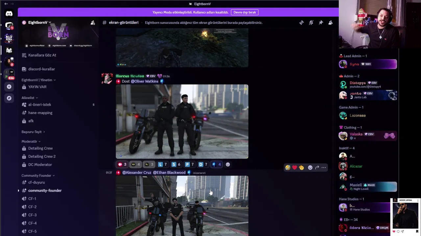React with red heart in message toolbar
Viewport: 421px width, 236px height.
pos(294,167)
